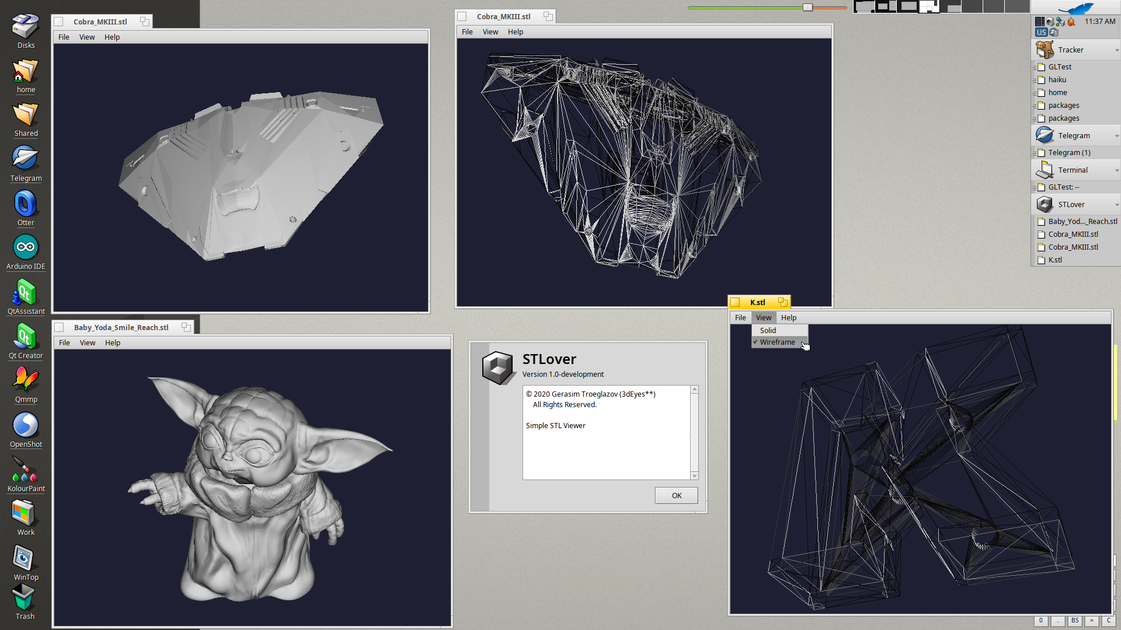Open View menu in Baby_Yoda_Smile_Reach.stl window
Image resolution: width=1121 pixels, height=630 pixels.
tap(88, 343)
